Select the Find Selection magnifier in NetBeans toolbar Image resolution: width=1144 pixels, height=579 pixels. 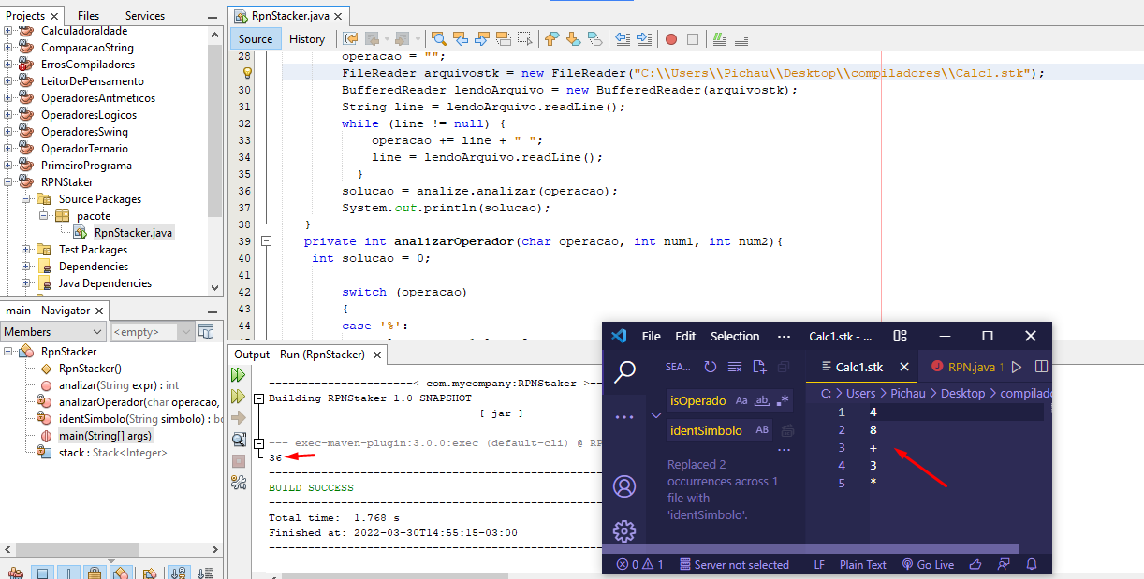pos(438,39)
